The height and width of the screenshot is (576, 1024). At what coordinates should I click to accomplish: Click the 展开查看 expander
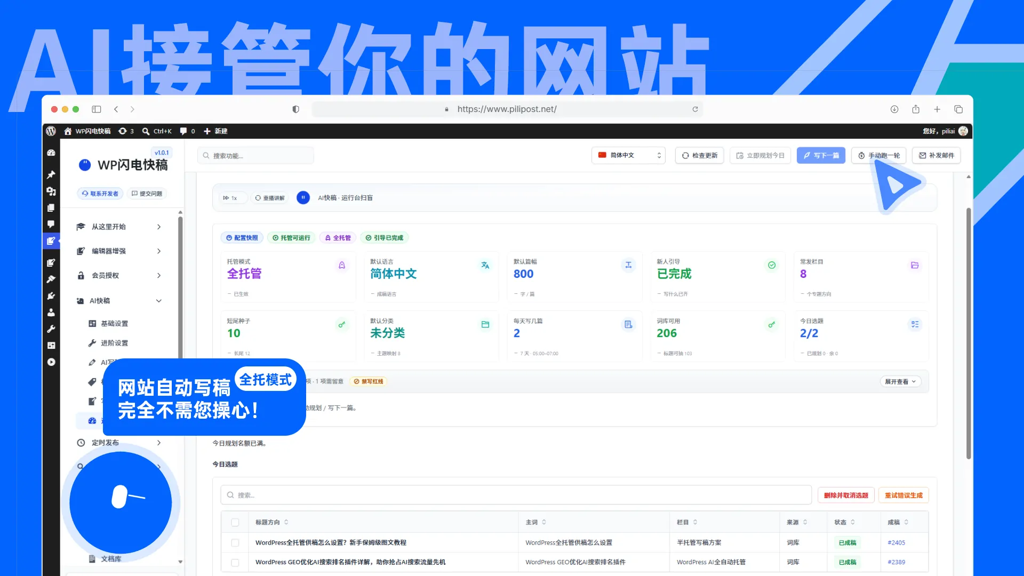pos(900,381)
